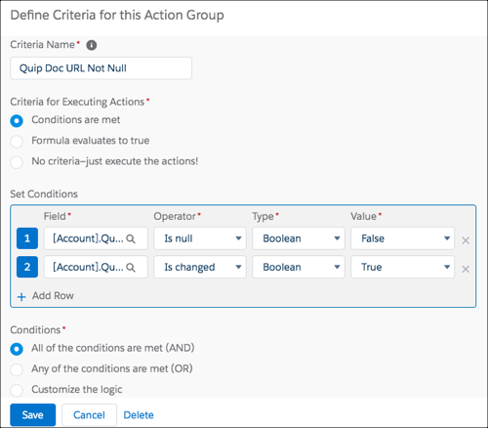488x428 pixels.
Task: Open field lookup magnifier in row 1
Action: [131, 238]
